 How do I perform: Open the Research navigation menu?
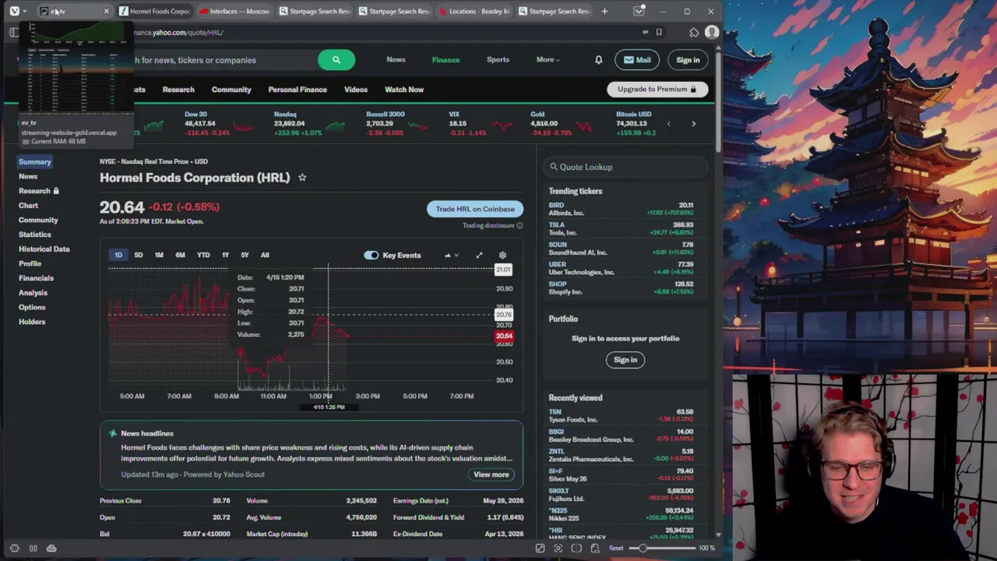coord(178,90)
